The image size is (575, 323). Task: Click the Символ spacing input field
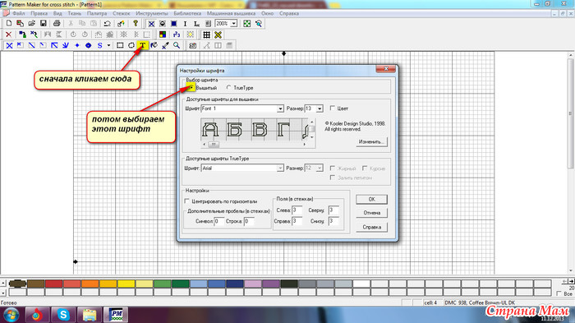click(218, 221)
